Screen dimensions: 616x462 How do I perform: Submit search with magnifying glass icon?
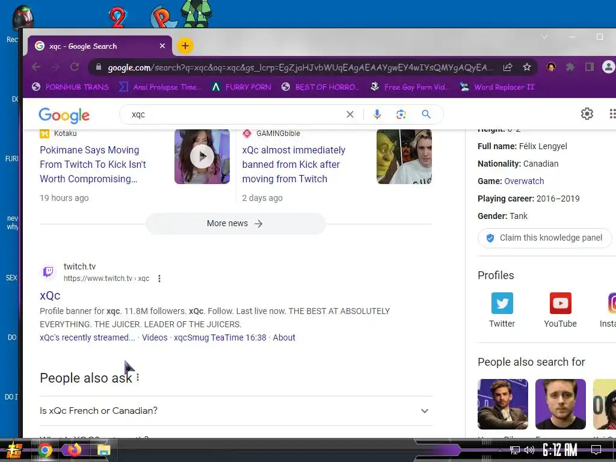[x=426, y=114]
